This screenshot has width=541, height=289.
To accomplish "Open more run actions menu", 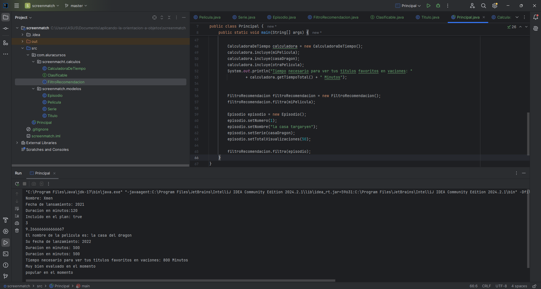I will pos(448,6).
